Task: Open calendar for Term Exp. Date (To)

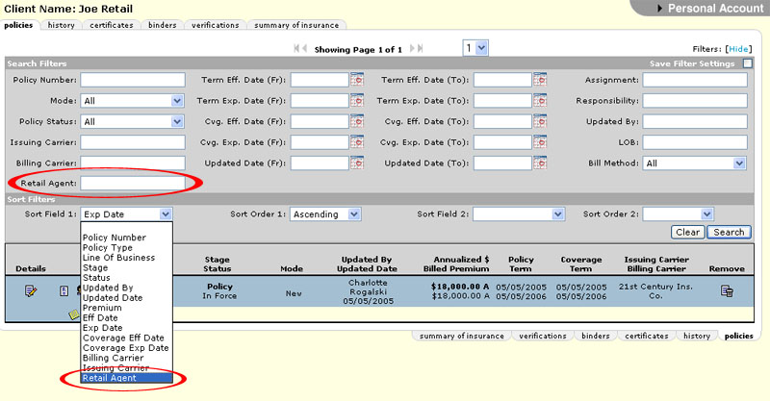Action: pyautogui.click(x=540, y=101)
